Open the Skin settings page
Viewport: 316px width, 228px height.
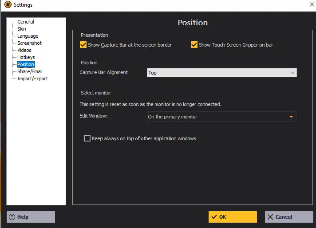point(22,29)
